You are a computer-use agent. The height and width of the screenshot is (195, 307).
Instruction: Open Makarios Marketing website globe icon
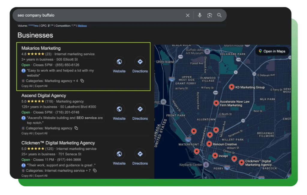(x=119, y=62)
